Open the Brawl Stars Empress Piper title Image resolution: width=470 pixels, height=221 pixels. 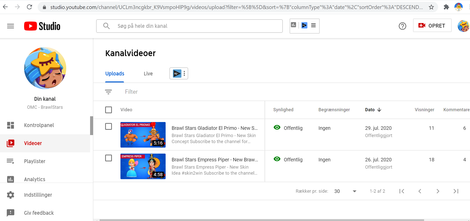215,160
